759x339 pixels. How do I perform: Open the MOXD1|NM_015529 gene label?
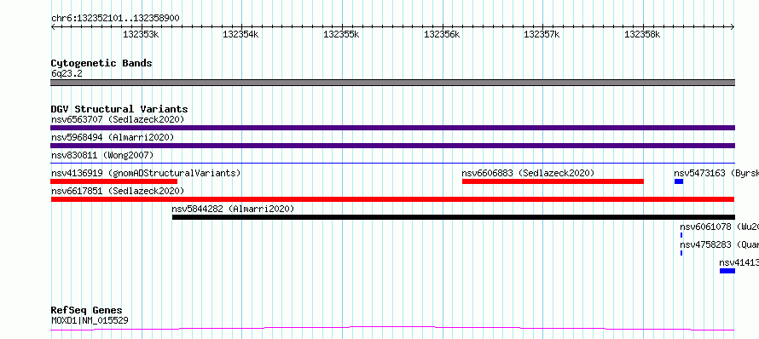click(90, 320)
